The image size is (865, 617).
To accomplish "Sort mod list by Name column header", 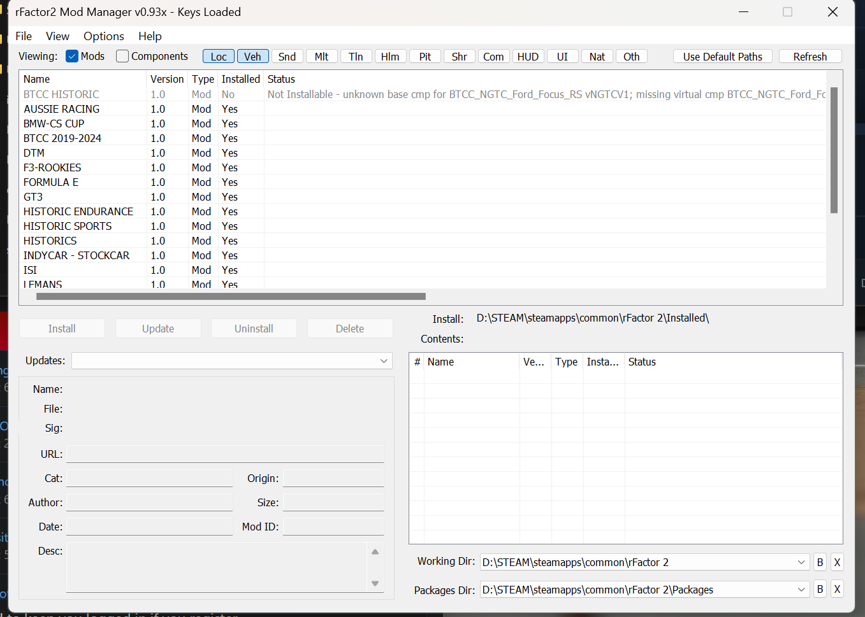I will click(83, 79).
